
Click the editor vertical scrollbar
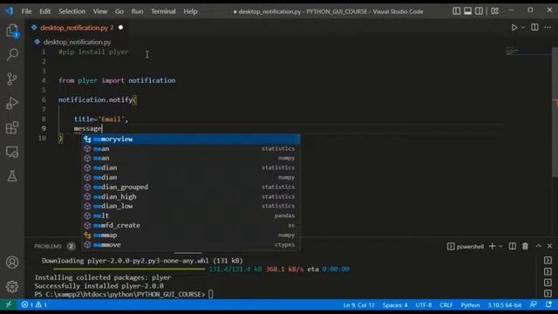pyautogui.click(x=555, y=112)
